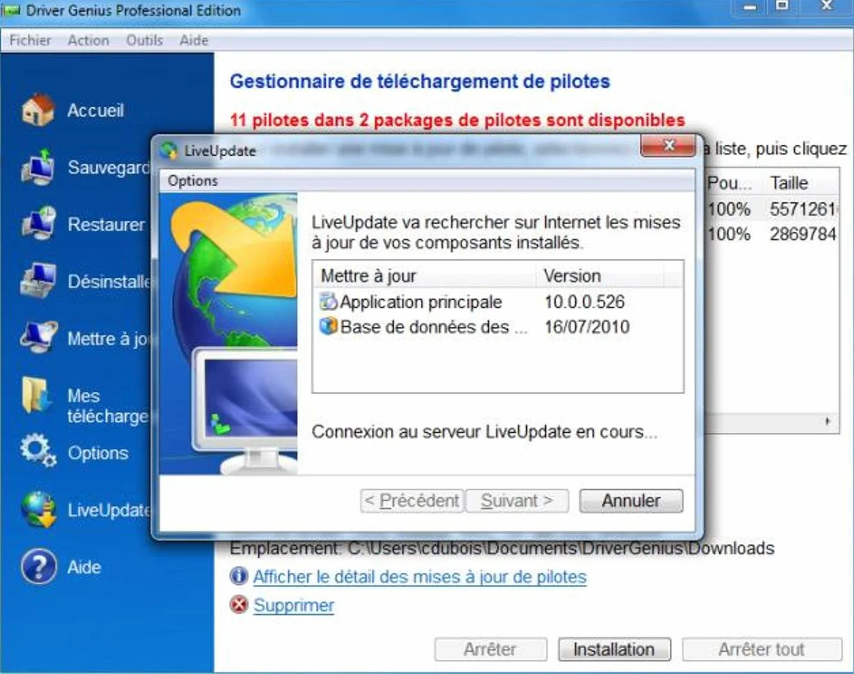Click the Aide question mark icon
Viewport: 854px width, 674px height.
tap(39, 567)
